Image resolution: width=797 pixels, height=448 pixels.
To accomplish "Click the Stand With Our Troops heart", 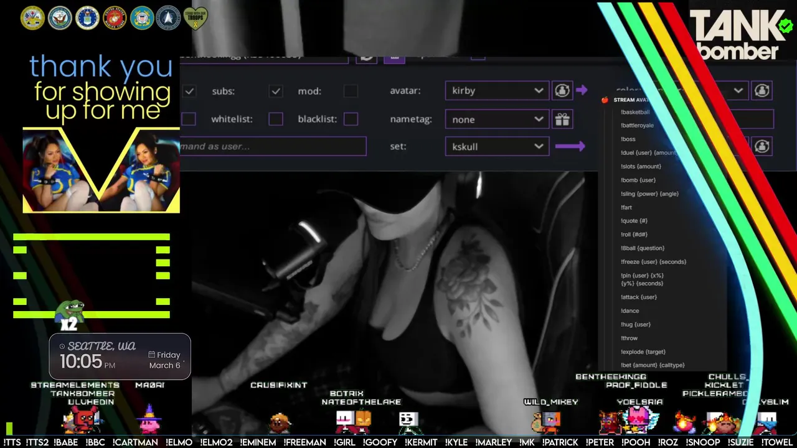I will pos(196,19).
